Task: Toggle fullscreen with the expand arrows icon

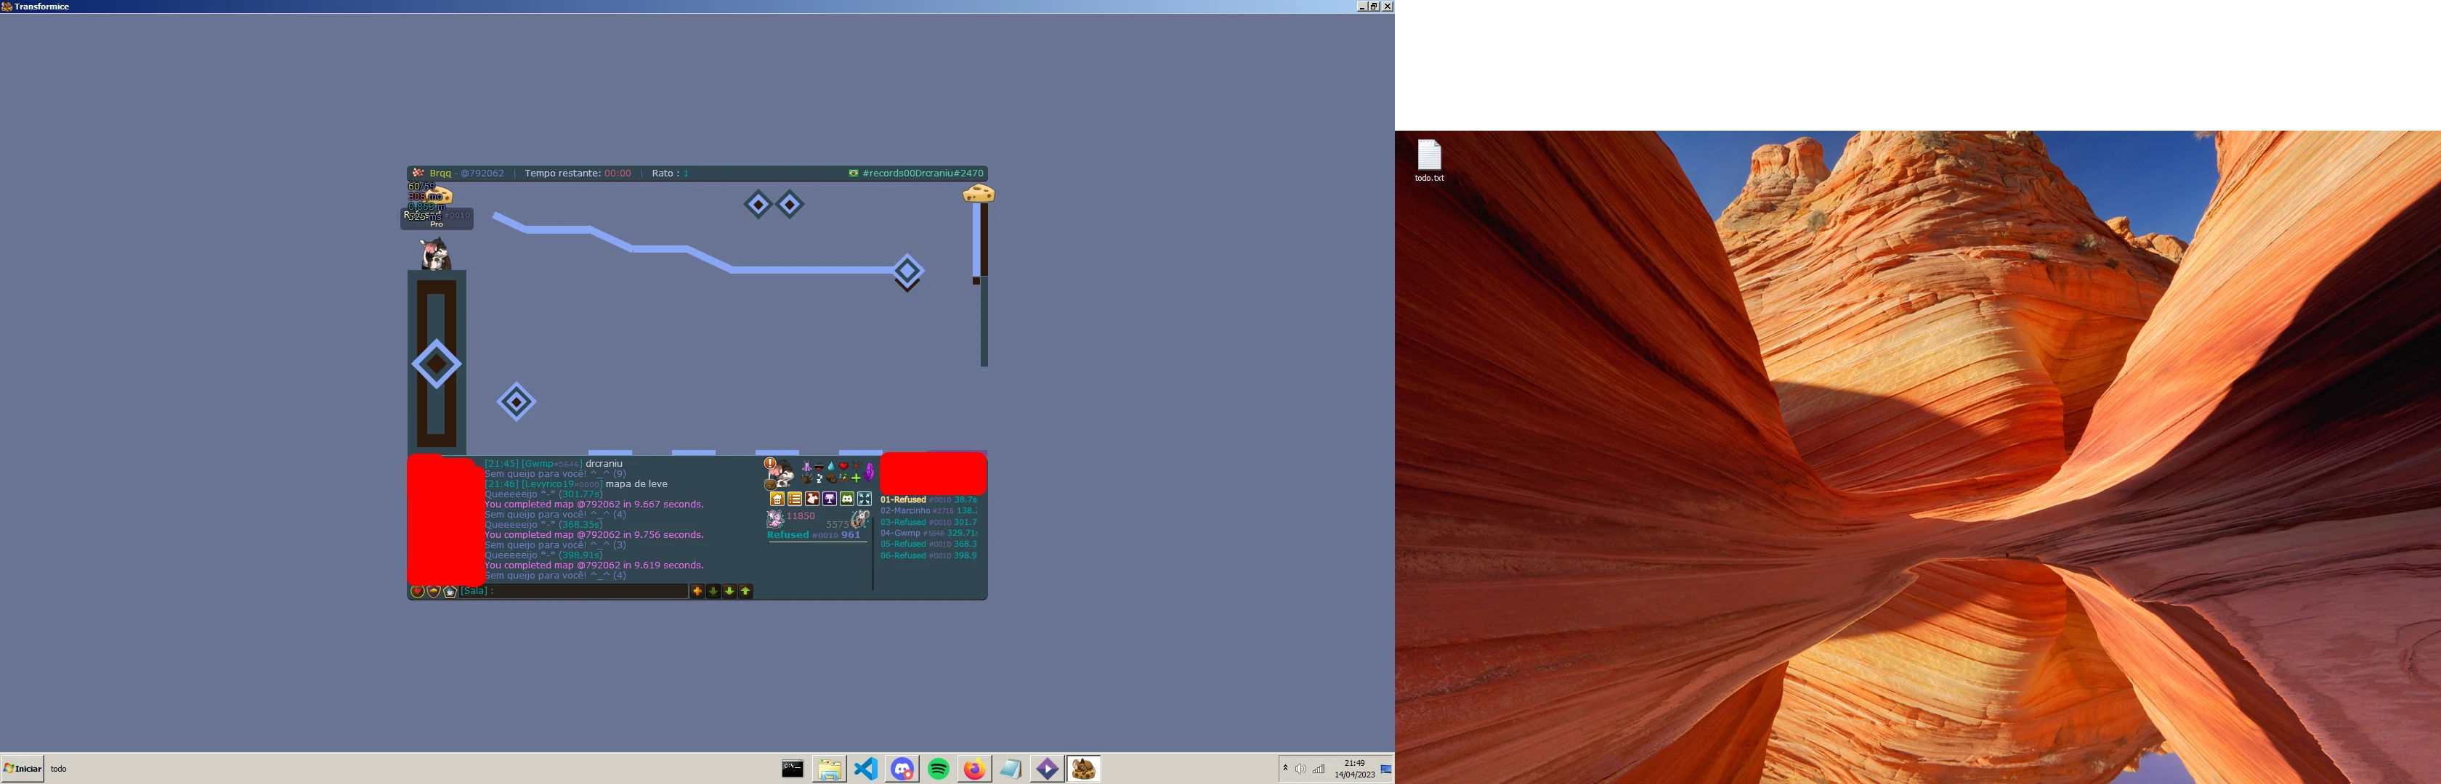Action: click(865, 499)
